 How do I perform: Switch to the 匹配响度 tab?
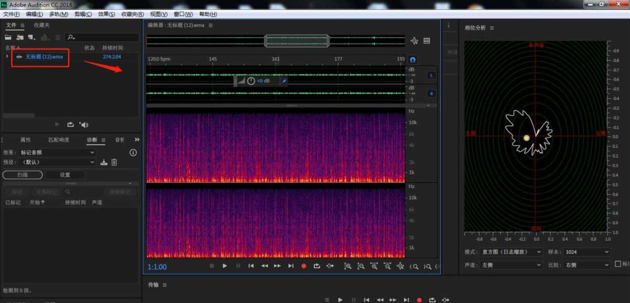click(58, 140)
